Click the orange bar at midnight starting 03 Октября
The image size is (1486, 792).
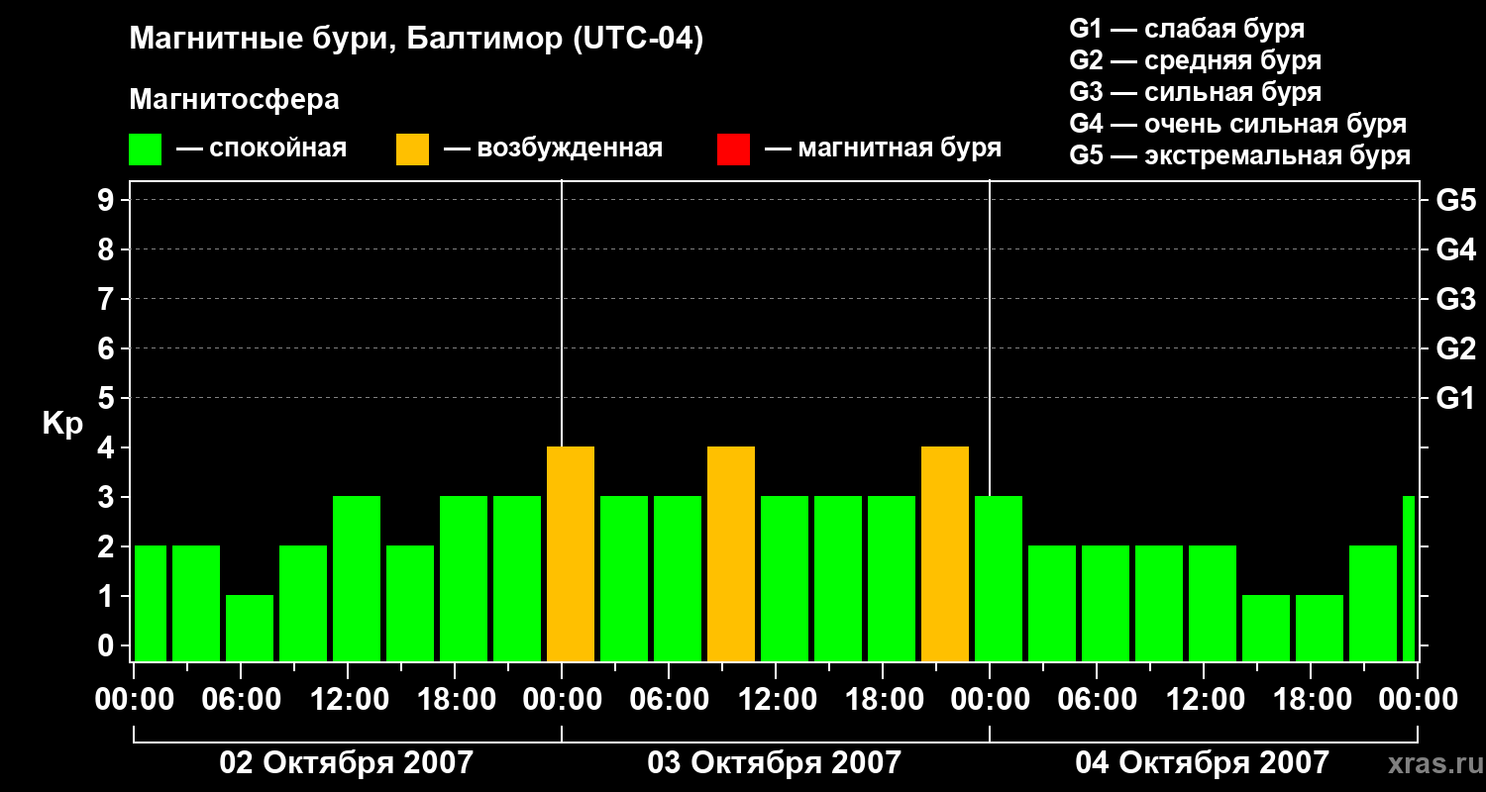pyautogui.click(x=571, y=553)
